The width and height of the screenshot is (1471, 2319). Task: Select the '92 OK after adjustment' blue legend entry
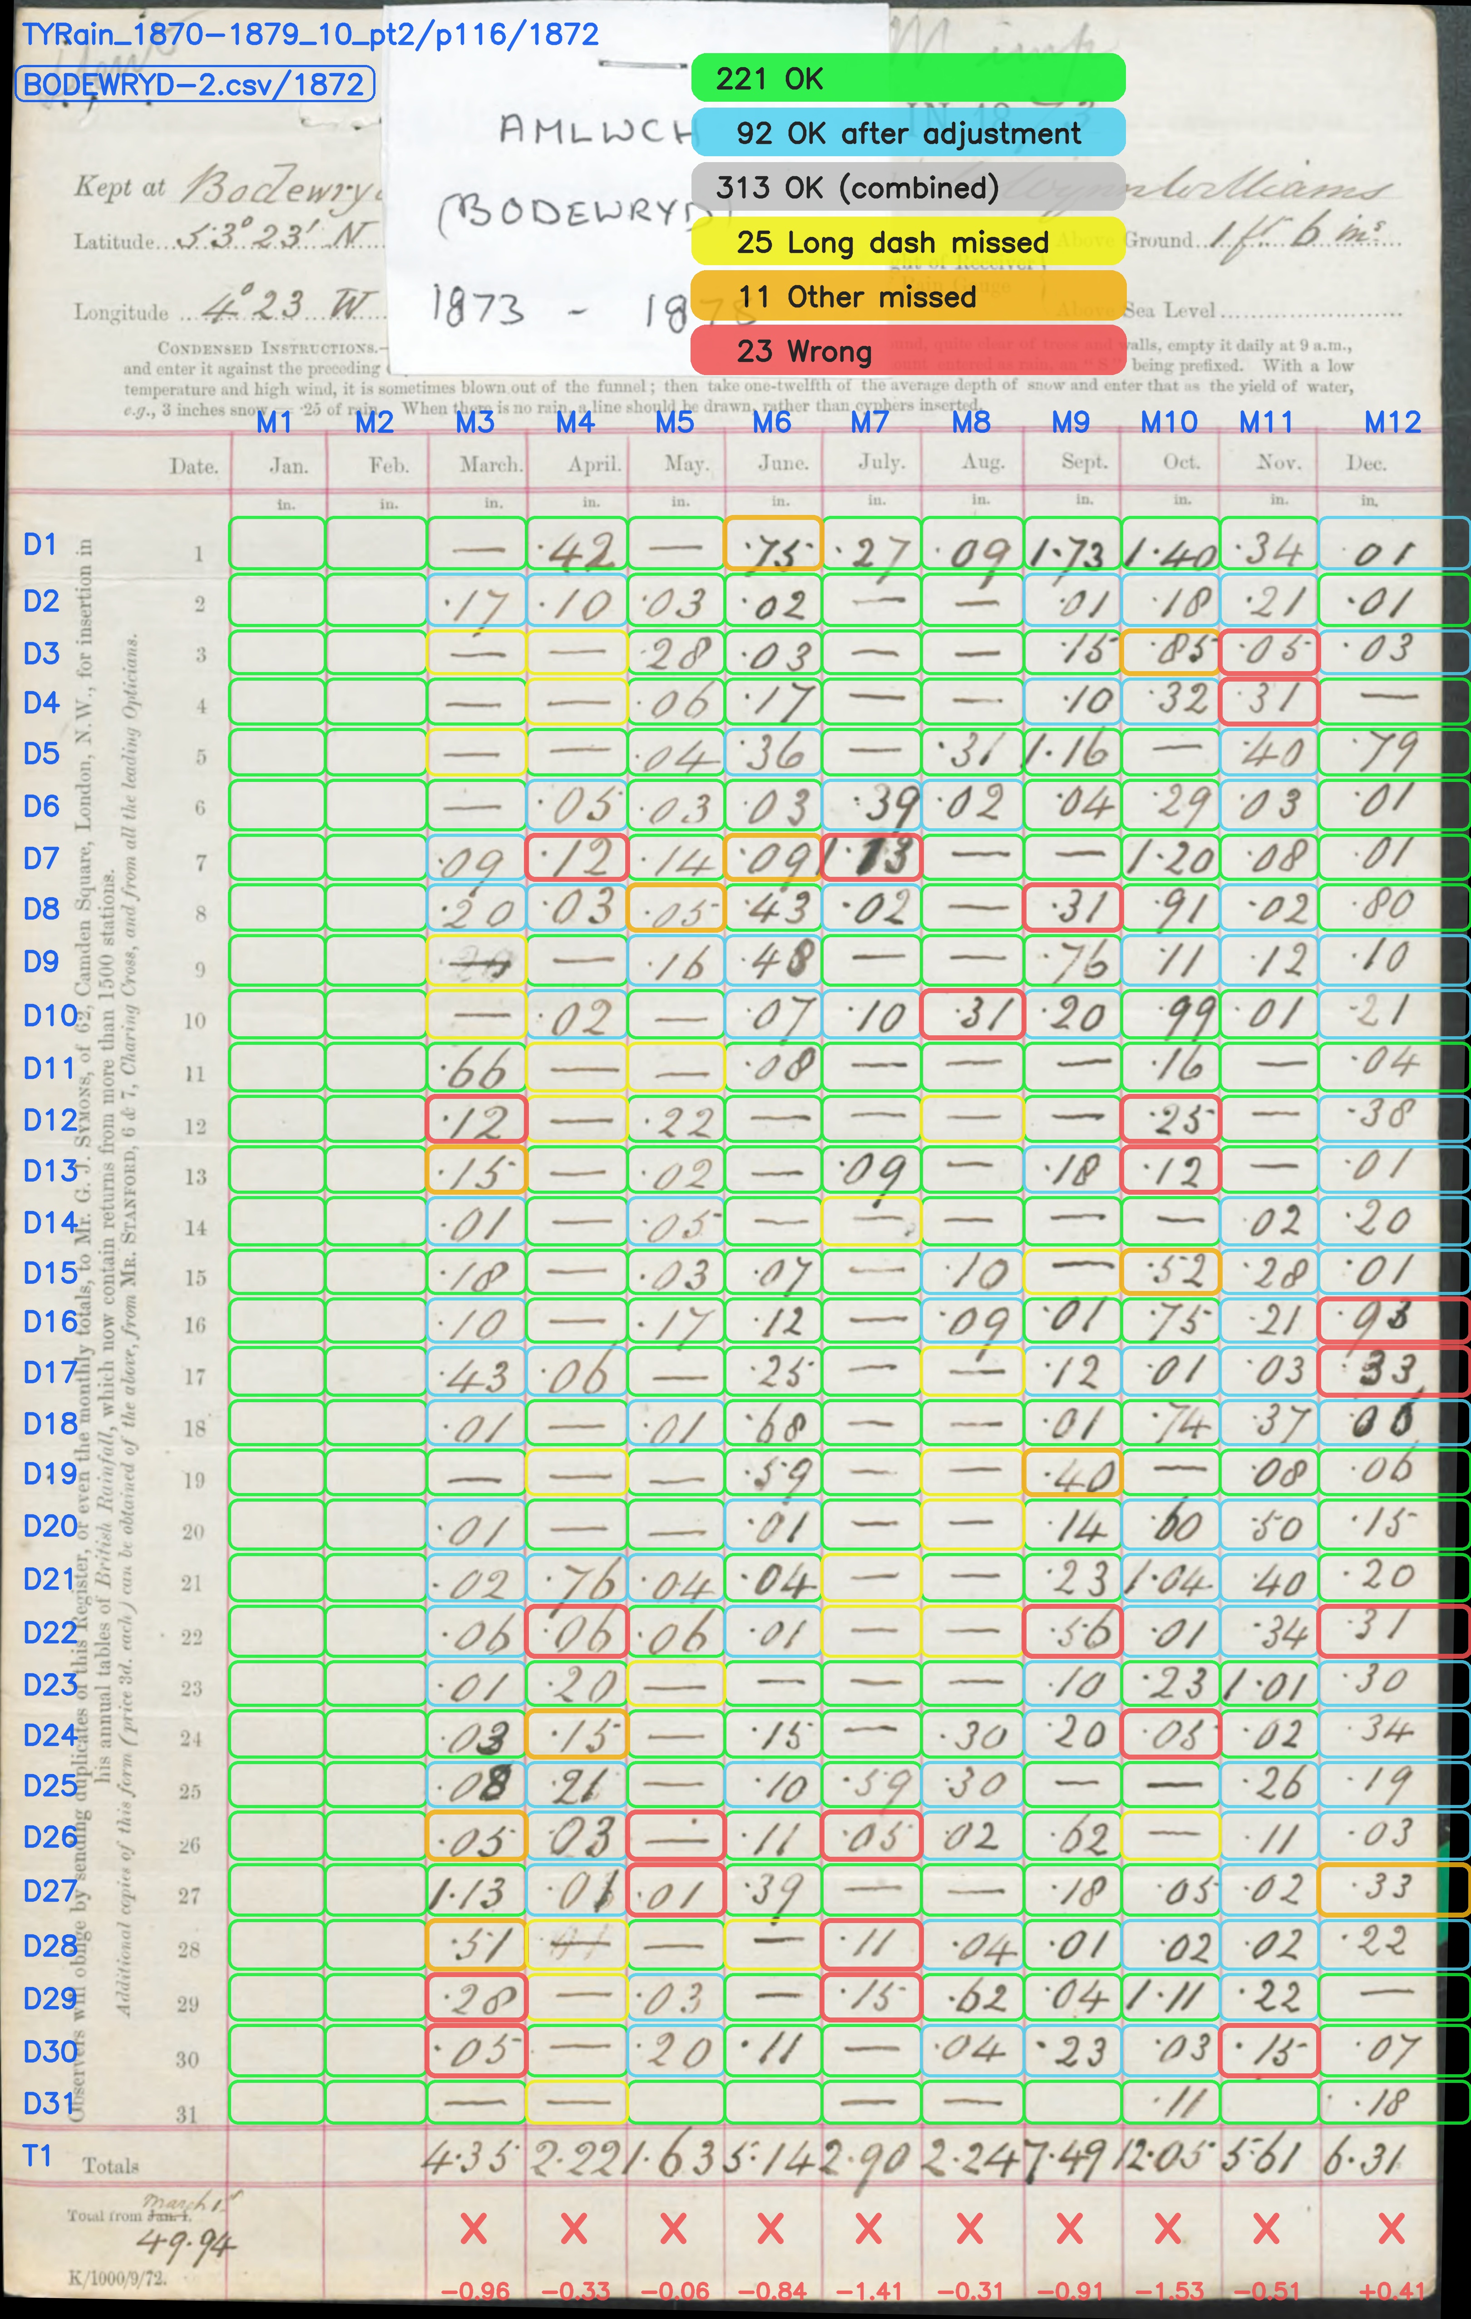click(x=908, y=133)
